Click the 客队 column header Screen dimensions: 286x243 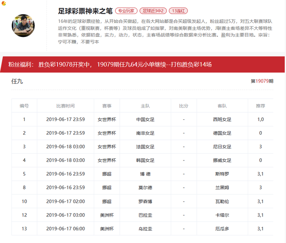222,106
